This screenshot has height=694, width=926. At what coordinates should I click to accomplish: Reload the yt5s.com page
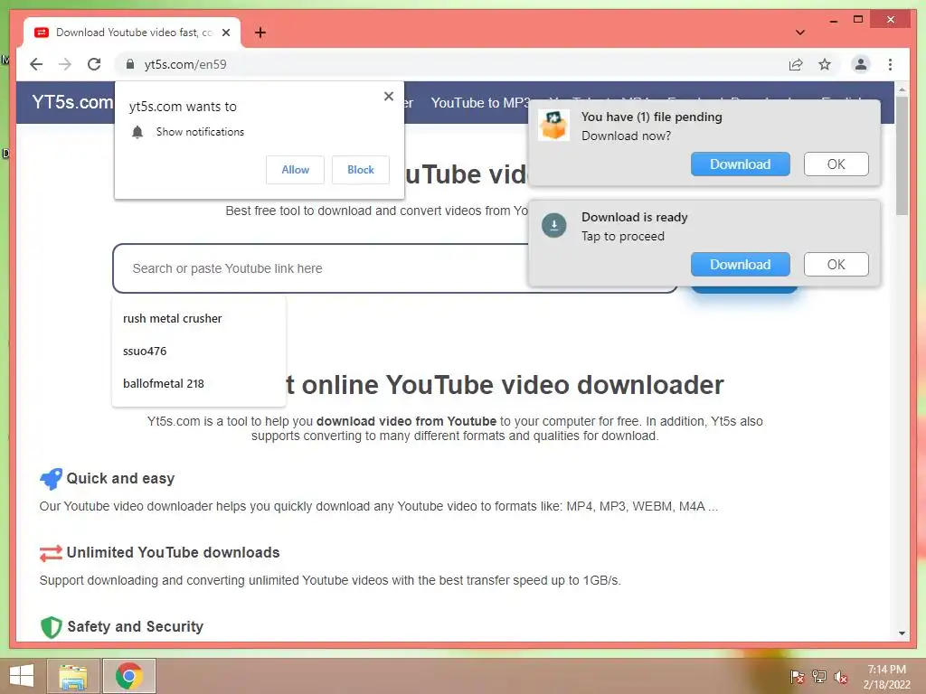click(94, 64)
